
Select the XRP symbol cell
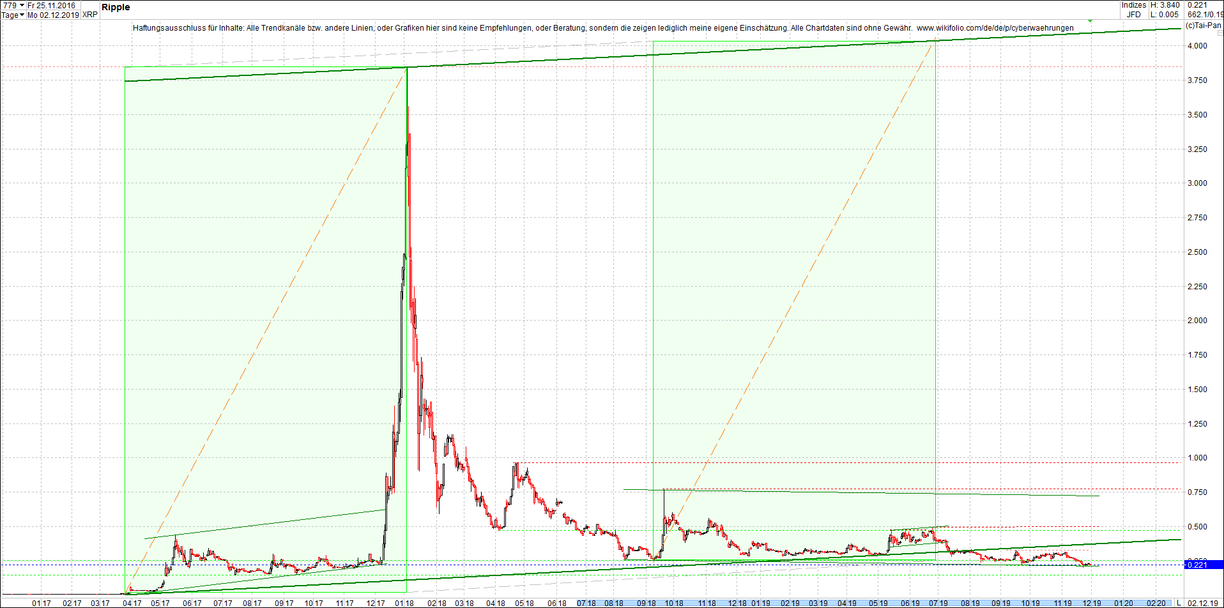89,14
